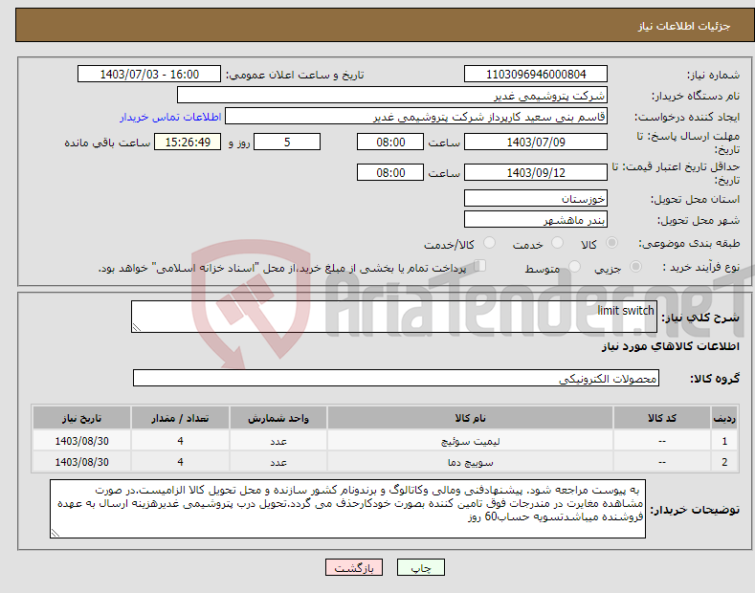Click the delivery city field بندر ماهشهر
The height and width of the screenshot is (593, 755).
click(536, 219)
